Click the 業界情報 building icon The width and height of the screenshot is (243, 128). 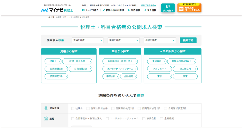(129, 10)
